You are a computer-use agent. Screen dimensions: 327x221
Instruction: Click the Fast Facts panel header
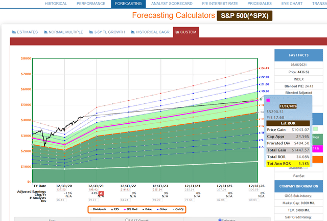[298, 55]
